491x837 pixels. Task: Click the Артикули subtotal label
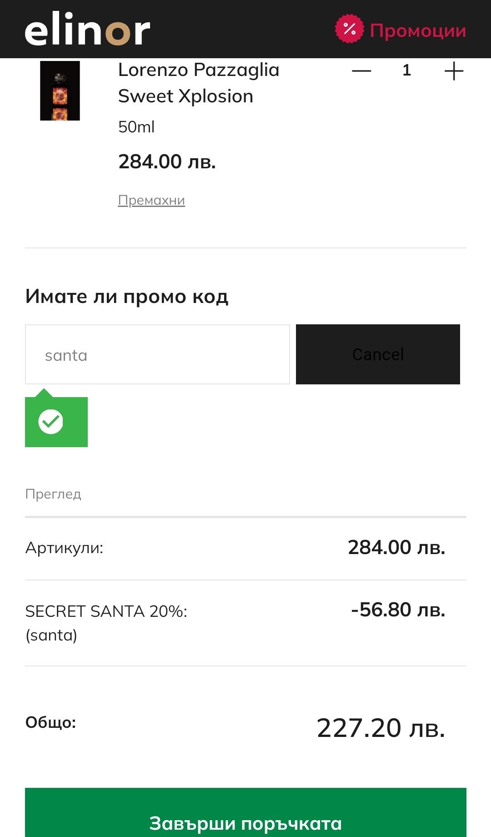(x=64, y=548)
